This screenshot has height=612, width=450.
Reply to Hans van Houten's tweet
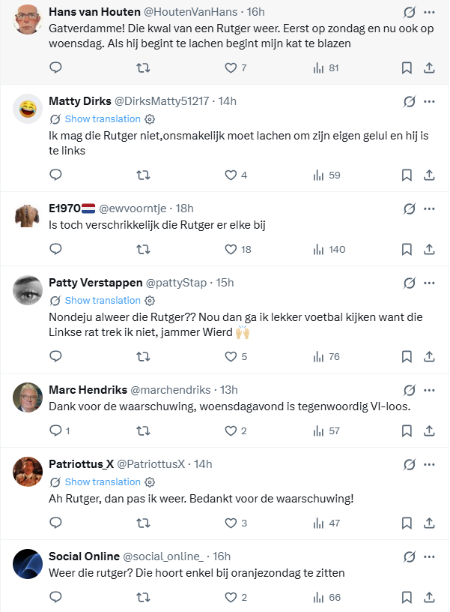55,68
